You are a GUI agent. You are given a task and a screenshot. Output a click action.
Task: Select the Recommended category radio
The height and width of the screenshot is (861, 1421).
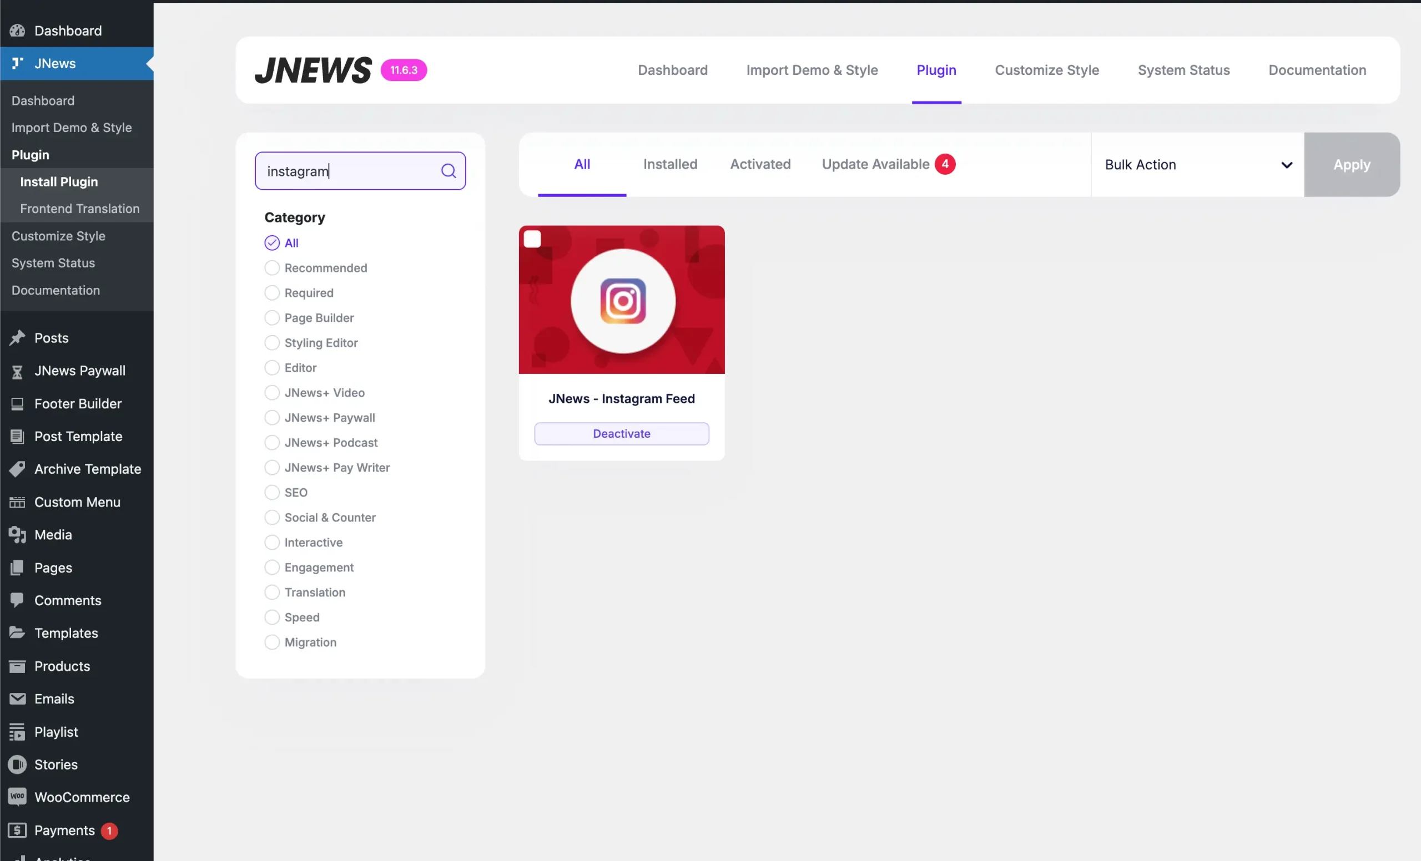click(x=271, y=268)
